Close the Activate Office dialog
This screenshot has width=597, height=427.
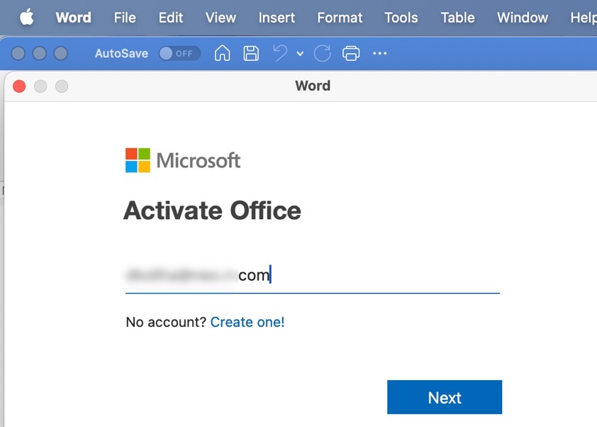[19, 87]
